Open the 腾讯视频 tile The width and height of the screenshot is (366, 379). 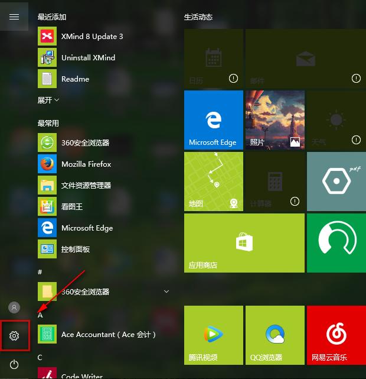tap(213, 335)
